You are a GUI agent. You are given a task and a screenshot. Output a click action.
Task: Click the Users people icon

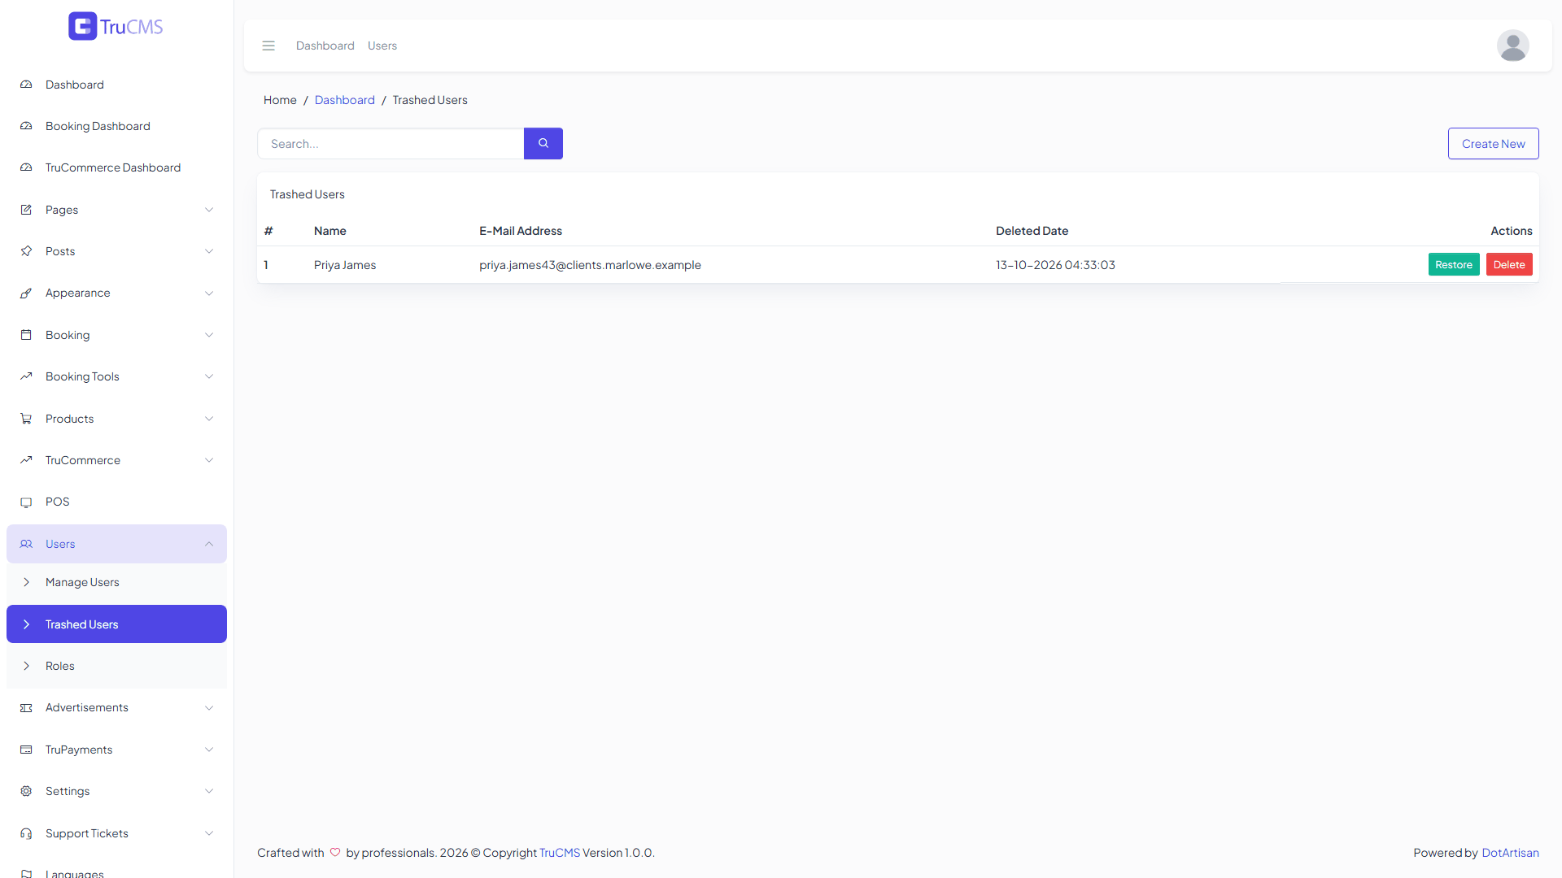click(x=26, y=544)
